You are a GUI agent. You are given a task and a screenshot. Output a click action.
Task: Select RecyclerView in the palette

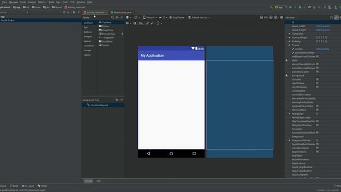pyautogui.click(x=109, y=34)
